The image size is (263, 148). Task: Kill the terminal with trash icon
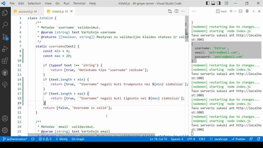tap(247, 11)
